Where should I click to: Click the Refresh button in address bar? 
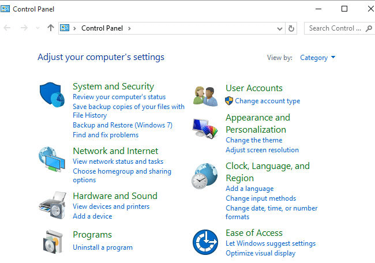point(291,28)
